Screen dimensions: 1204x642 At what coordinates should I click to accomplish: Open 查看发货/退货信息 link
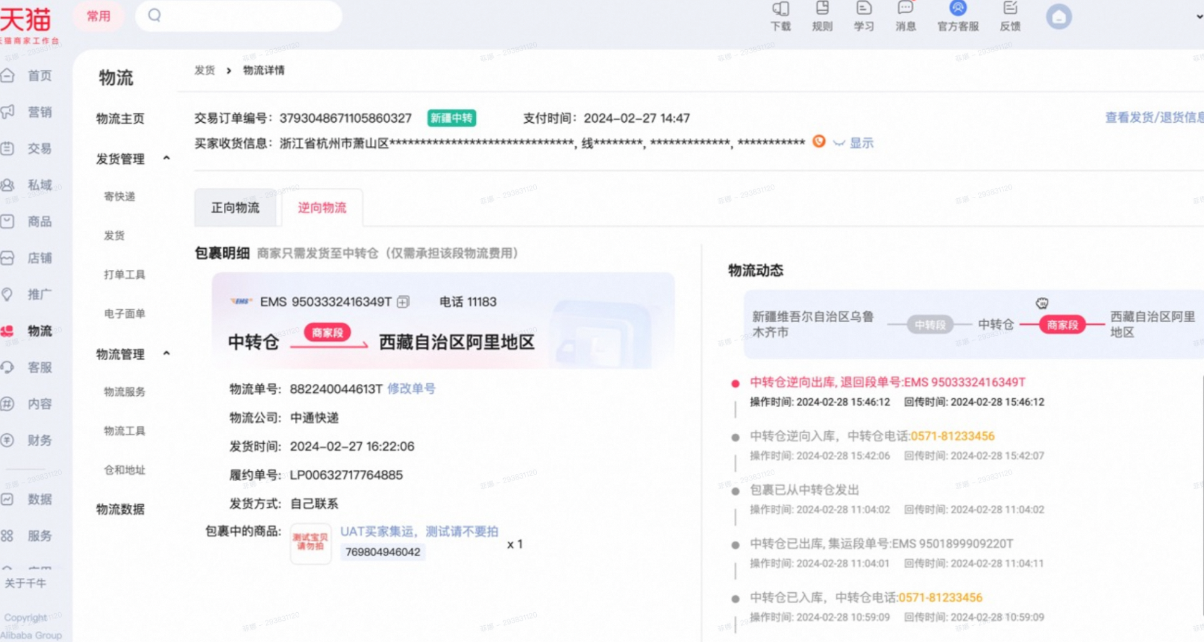pyautogui.click(x=1154, y=118)
